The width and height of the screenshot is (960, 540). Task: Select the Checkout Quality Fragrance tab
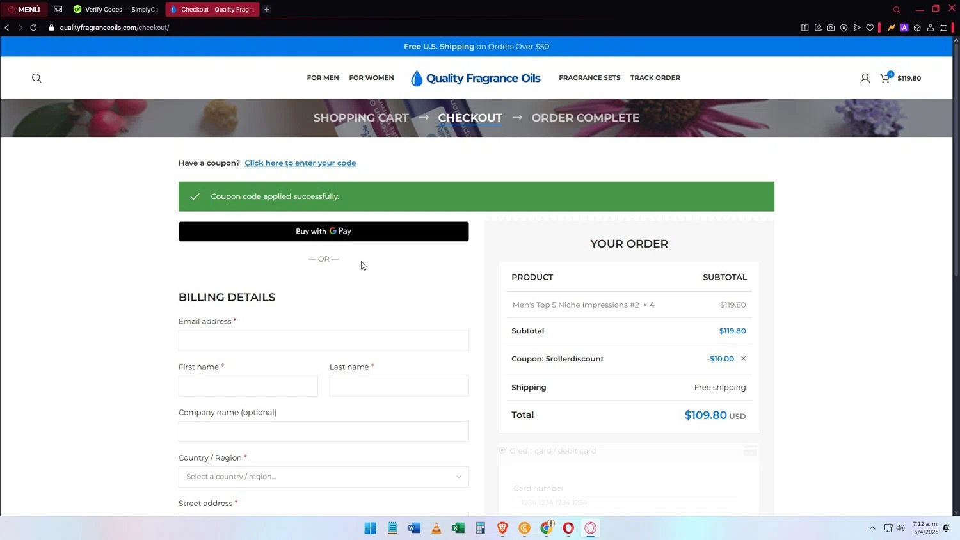(x=212, y=9)
